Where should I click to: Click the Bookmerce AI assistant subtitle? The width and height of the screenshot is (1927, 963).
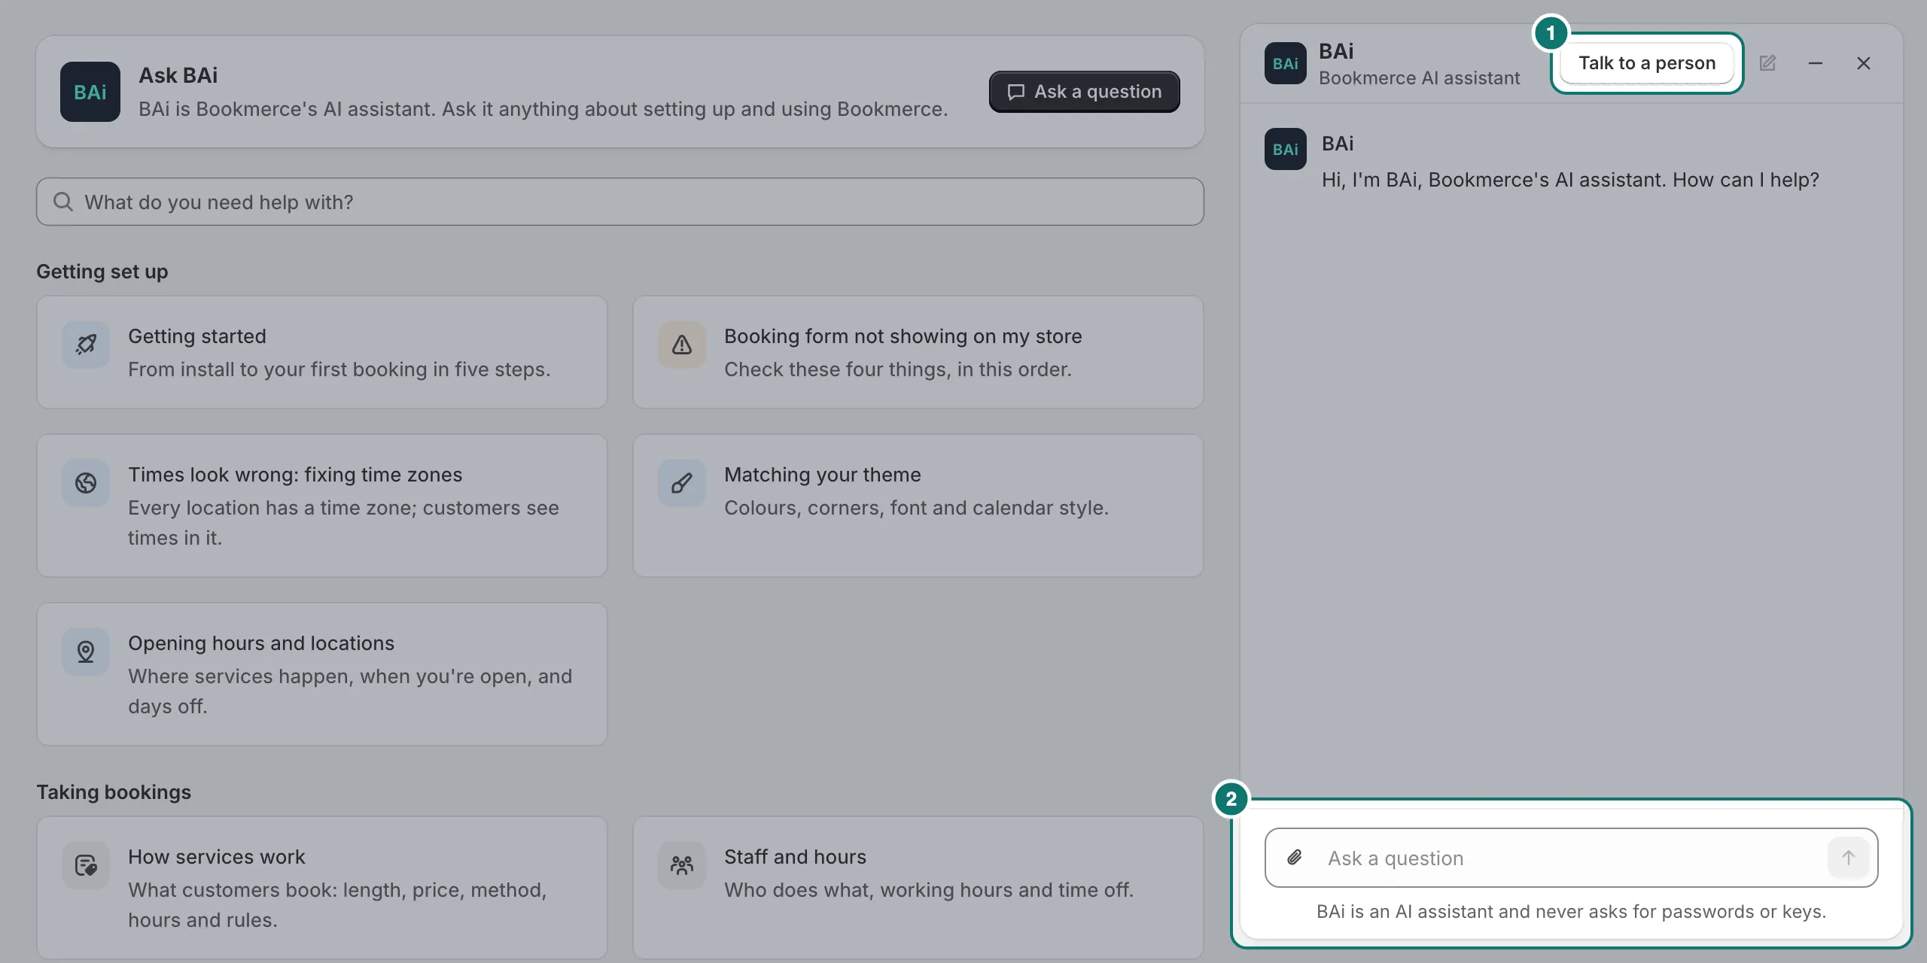[1420, 78]
